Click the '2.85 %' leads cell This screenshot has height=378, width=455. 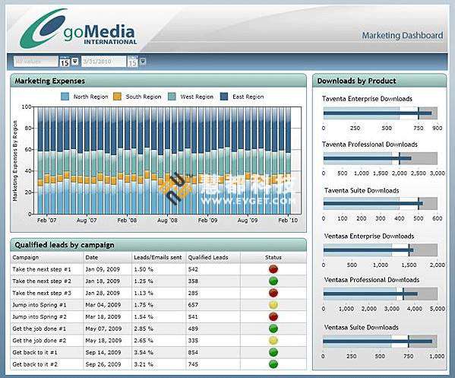pyautogui.click(x=159, y=329)
